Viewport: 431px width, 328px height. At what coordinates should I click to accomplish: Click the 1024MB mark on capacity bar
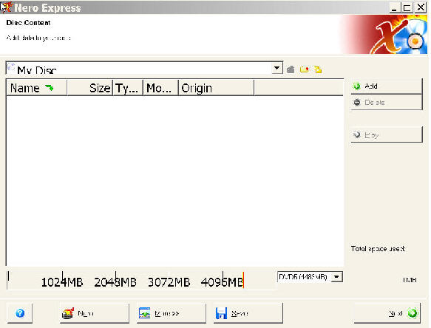click(62, 282)
